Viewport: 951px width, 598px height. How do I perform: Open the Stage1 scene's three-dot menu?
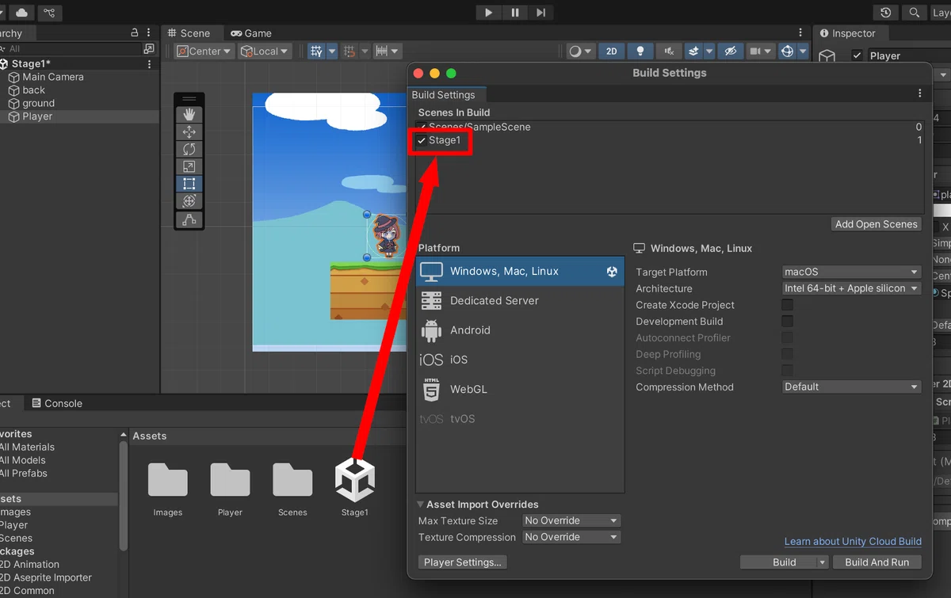pos(150,64)
